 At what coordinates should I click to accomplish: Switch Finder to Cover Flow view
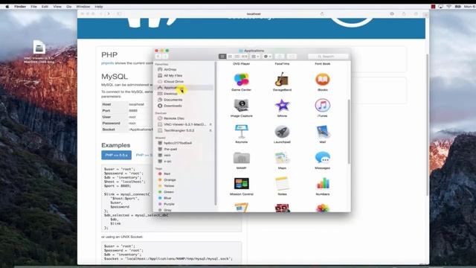click(245, 57)
